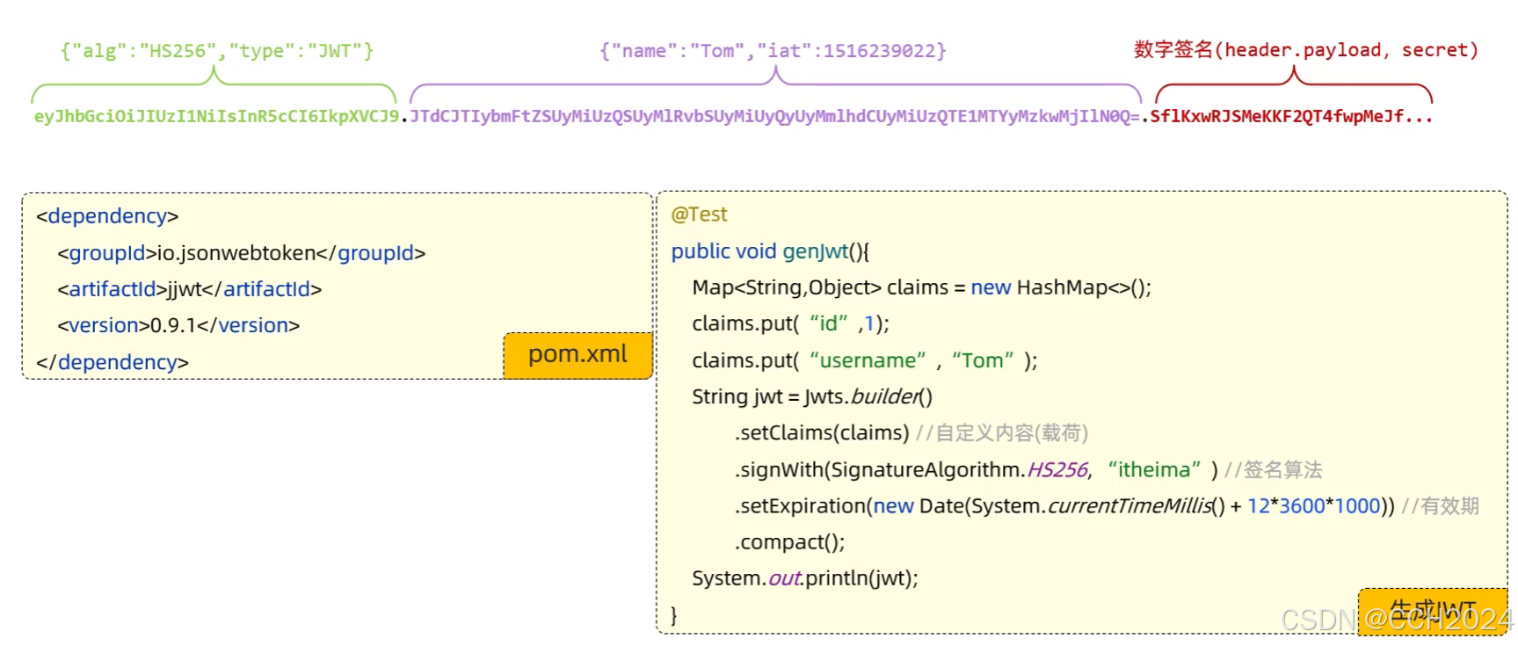1518x646 pixels.
Task: Click the claims.put "username", "Tom" line
Action: tap(864, 360)
